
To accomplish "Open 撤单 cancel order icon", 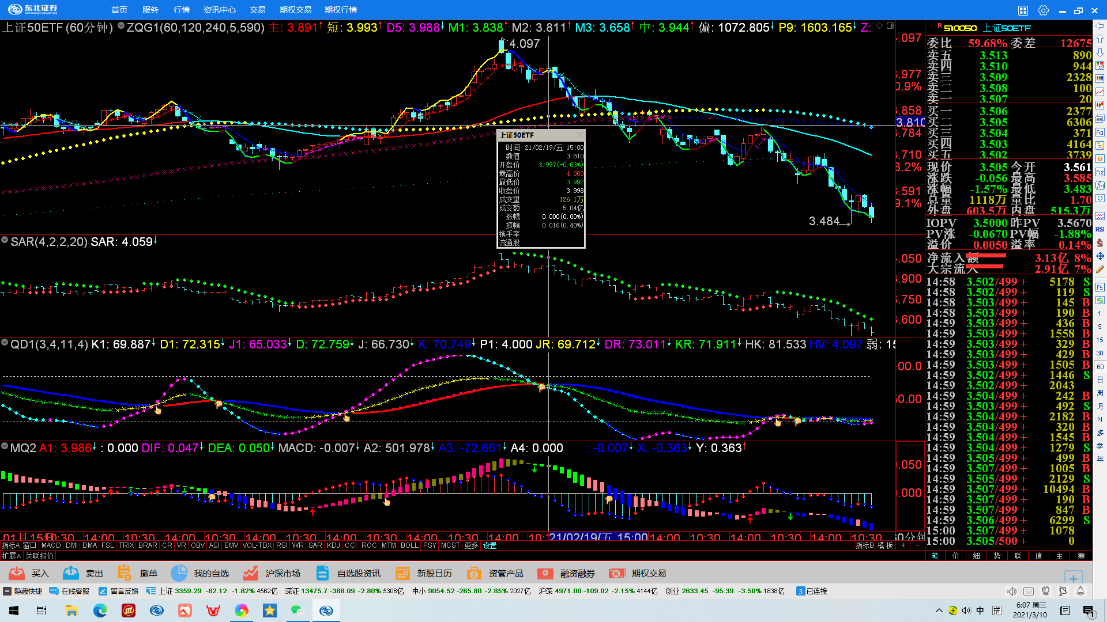I will click(x=125, y=573).
